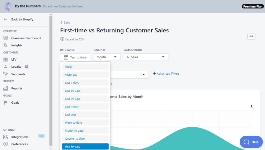Image resolution: width=265 pixels, height=150 pixels.
Task: Select the highlighted Year to date option
Action: tap(85, 146)
